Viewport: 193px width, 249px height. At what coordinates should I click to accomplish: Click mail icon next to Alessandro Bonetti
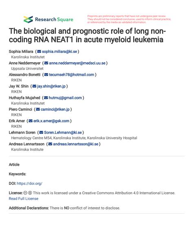pos(46,75)
